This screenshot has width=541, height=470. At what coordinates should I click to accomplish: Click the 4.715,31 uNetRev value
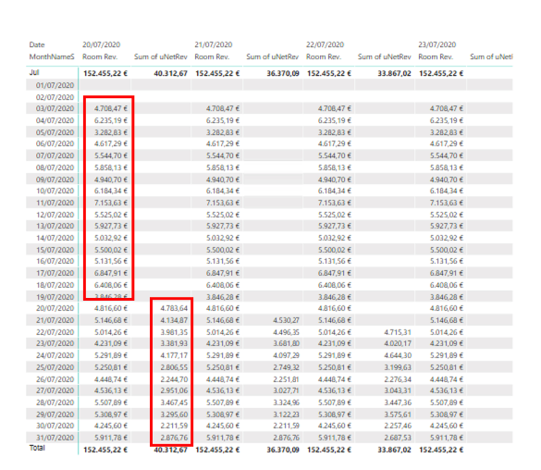(398, 332)
